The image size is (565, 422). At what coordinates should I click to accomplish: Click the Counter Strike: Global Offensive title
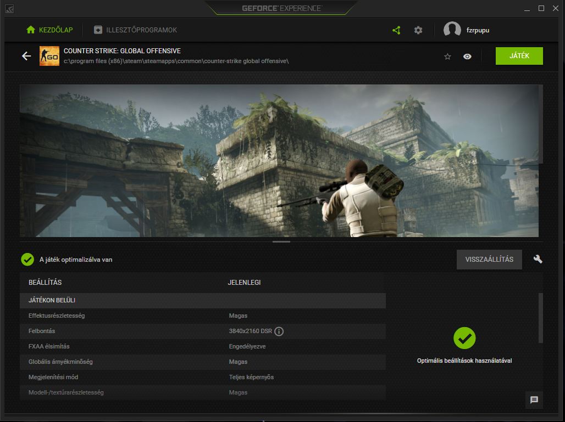point(122,51)
